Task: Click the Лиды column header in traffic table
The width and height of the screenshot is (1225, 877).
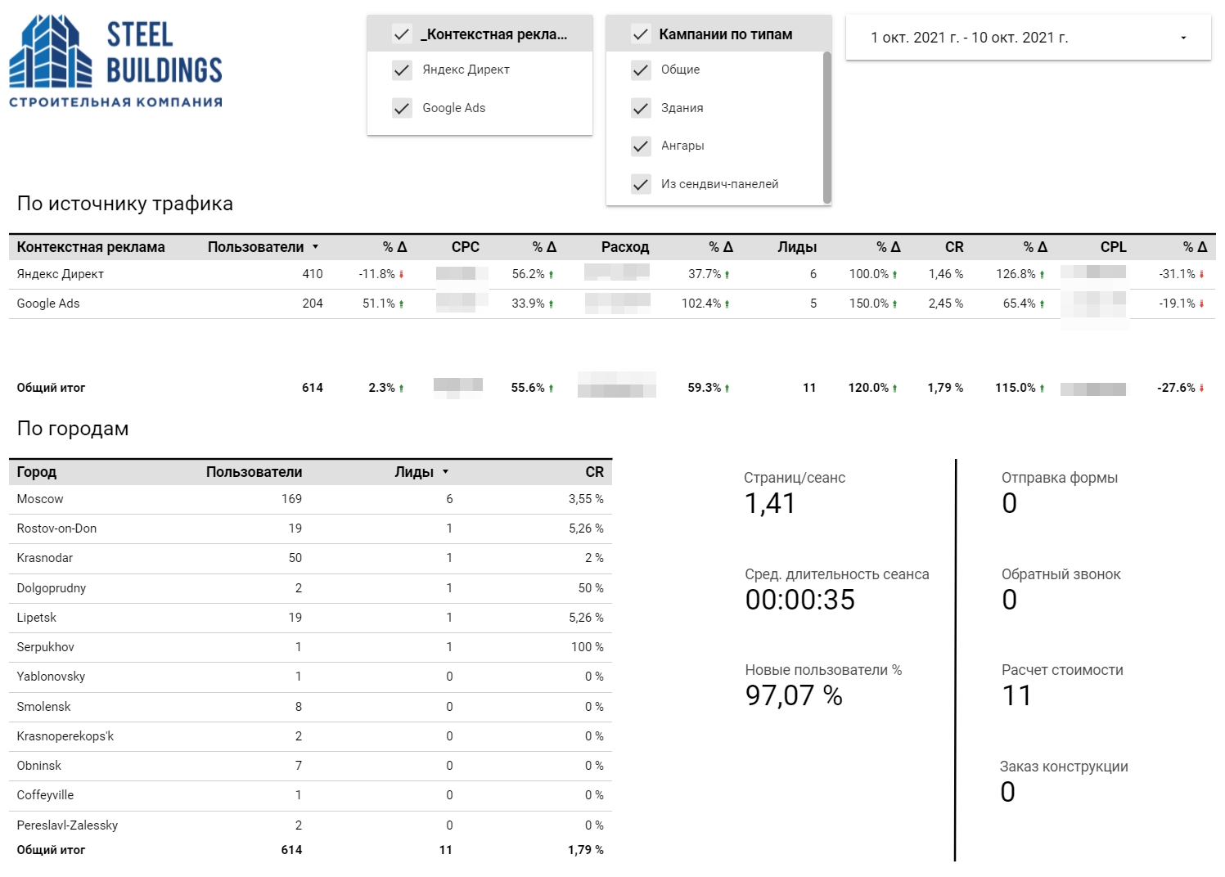Action: (x=797, y=247)
